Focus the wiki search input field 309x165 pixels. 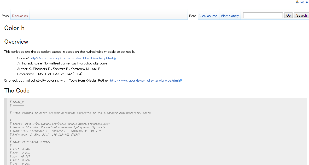pyautogui.click(x=263, y=16)
